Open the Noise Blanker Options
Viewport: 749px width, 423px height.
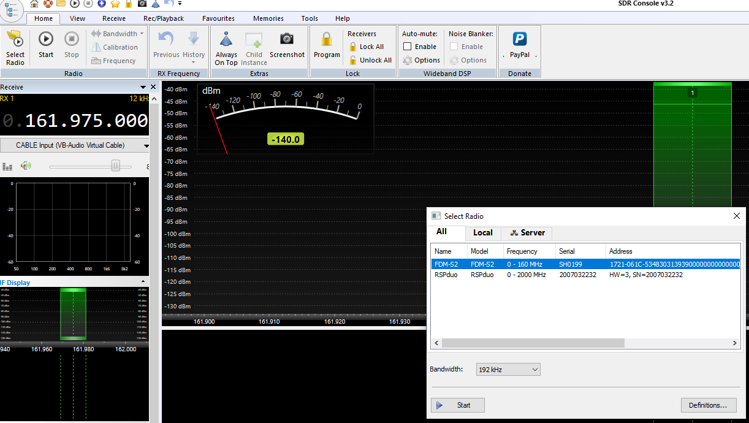click(x=468, y=60)
